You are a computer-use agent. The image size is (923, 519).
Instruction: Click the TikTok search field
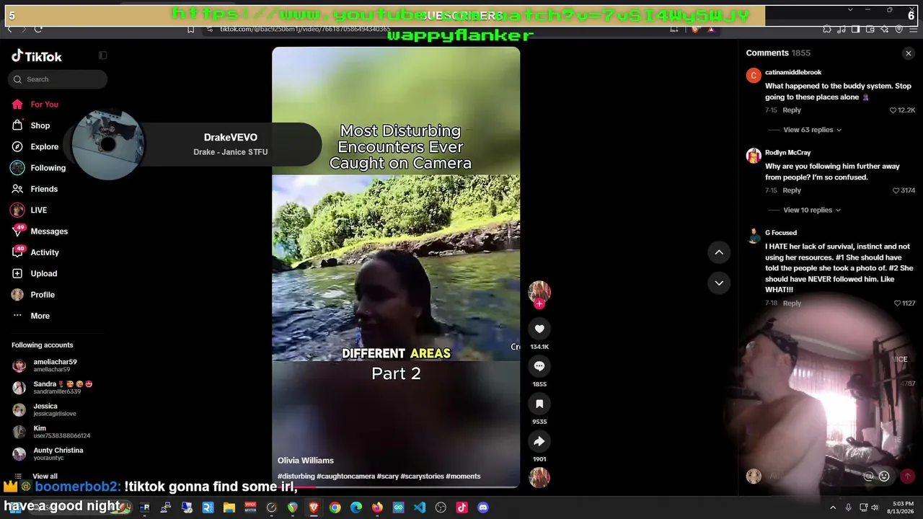click(x=58, y=79)
